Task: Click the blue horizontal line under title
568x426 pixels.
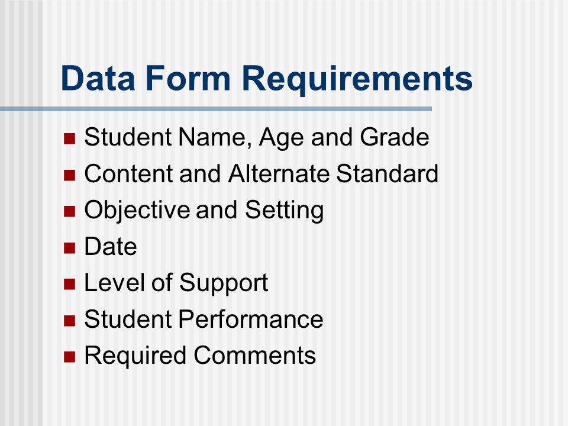Action: (216, 109)
